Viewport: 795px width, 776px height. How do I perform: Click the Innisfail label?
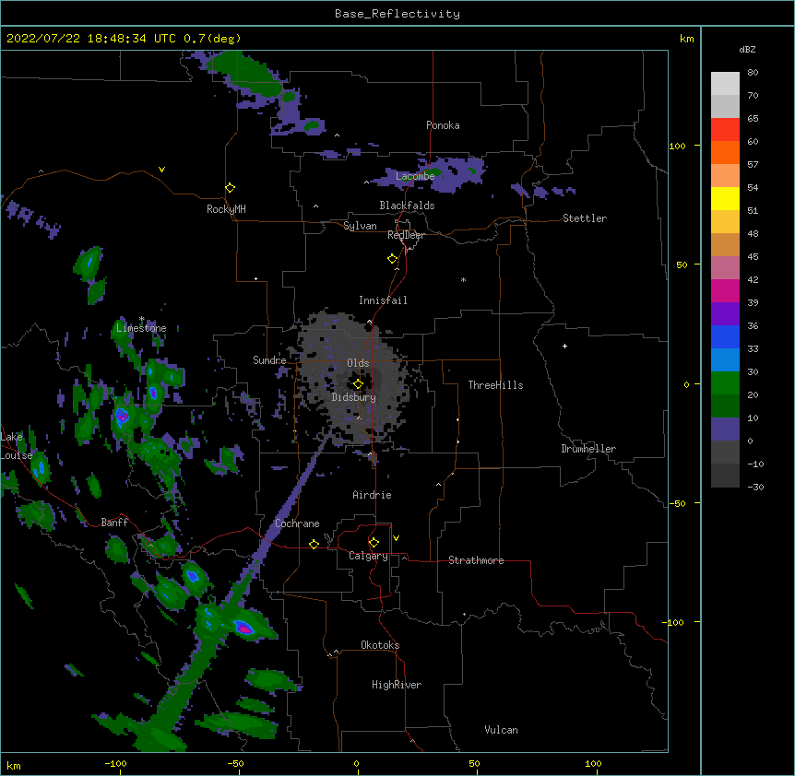pyautogui.click(x=383, y=300)
